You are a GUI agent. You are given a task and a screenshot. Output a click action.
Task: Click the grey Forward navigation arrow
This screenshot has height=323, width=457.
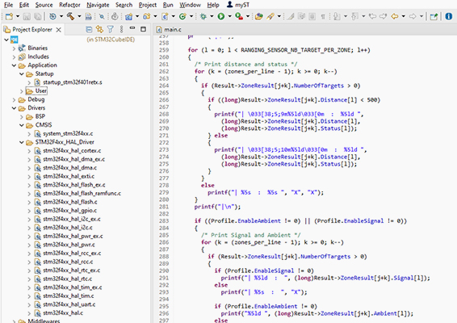(413, 17)
